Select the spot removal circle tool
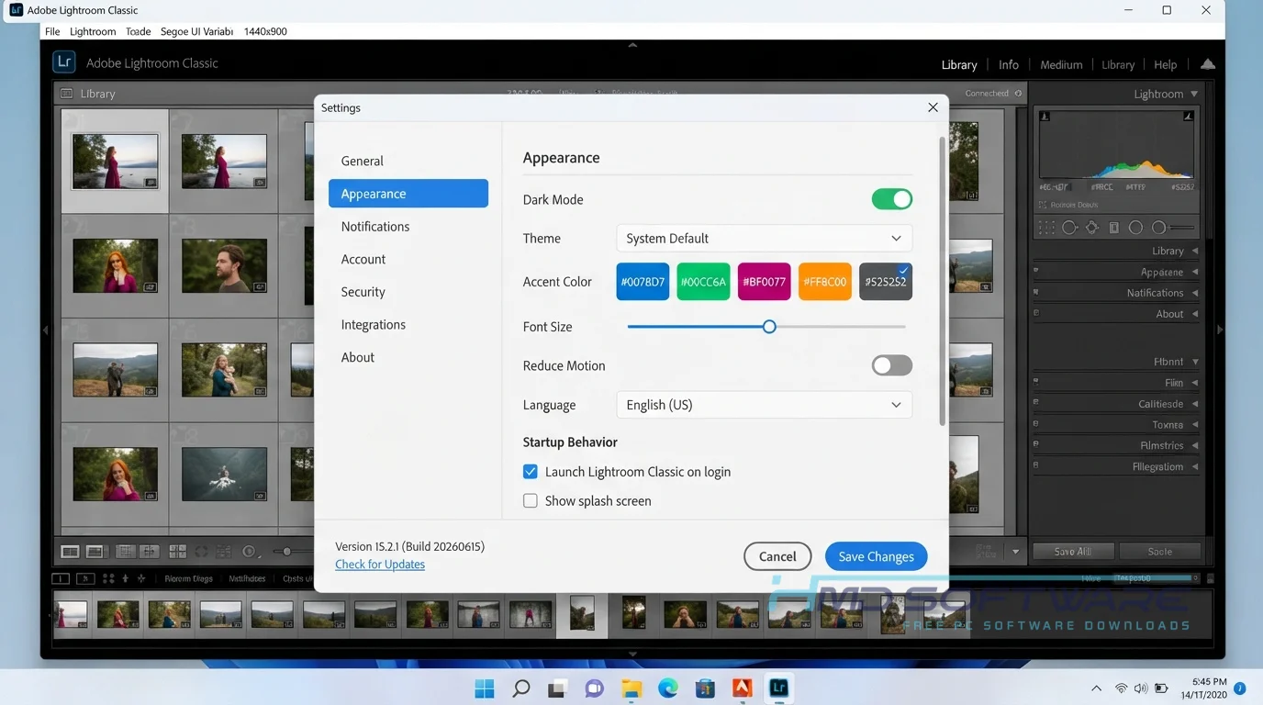Image resolution: width=1263 pixels, height=705 pixels. pyautogui.click(x=1069, y=228)
